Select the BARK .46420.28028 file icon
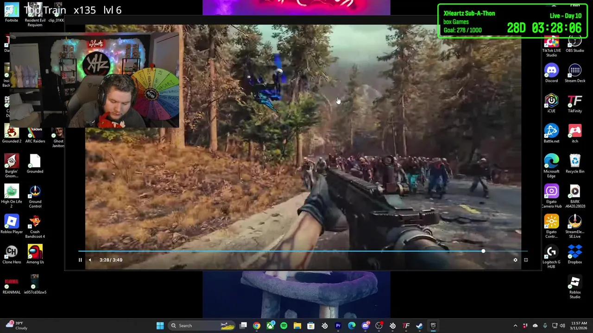 click(575, 197)
